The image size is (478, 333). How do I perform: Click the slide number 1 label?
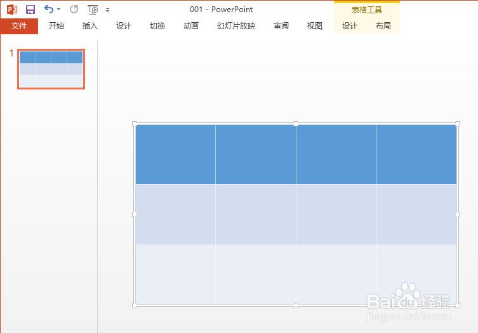pos(11,53)
